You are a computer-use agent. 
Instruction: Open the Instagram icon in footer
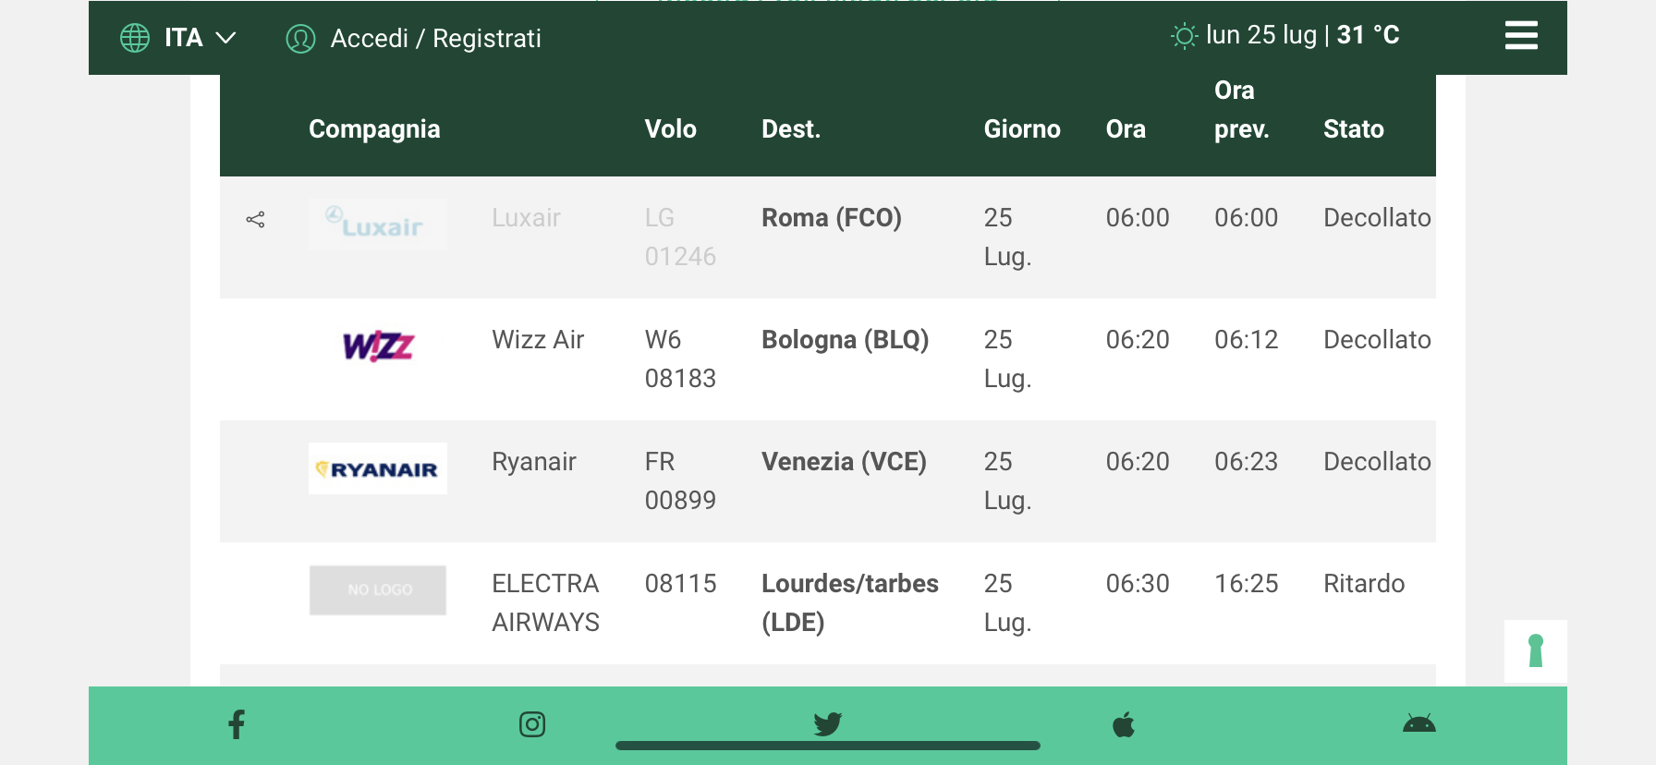532,723
